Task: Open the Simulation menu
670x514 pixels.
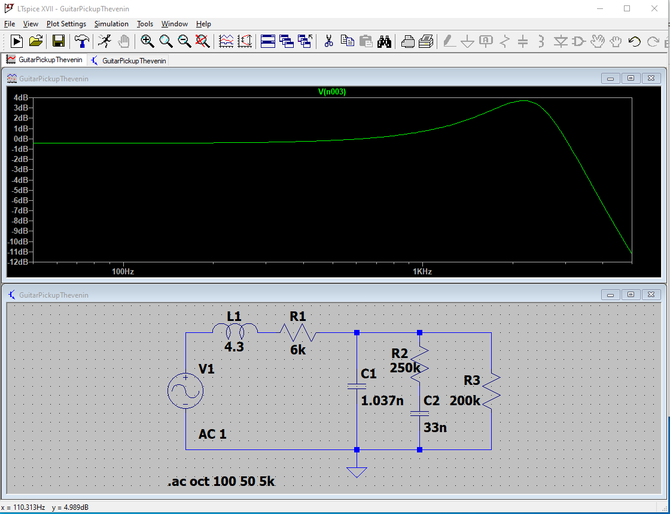Action: click(x=111, y=24)
